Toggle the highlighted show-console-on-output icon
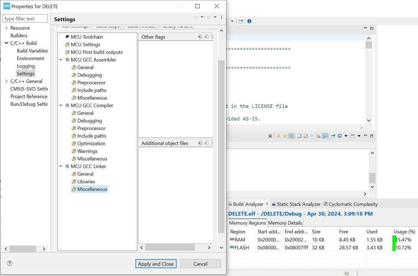Image resolution: width=418 pixels, height=276 pixels. (325, 136)
